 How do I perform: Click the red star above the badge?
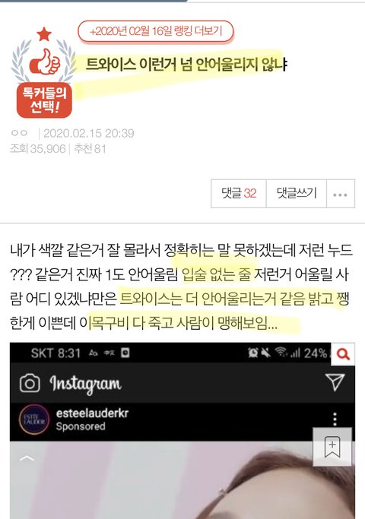(44, 34)
